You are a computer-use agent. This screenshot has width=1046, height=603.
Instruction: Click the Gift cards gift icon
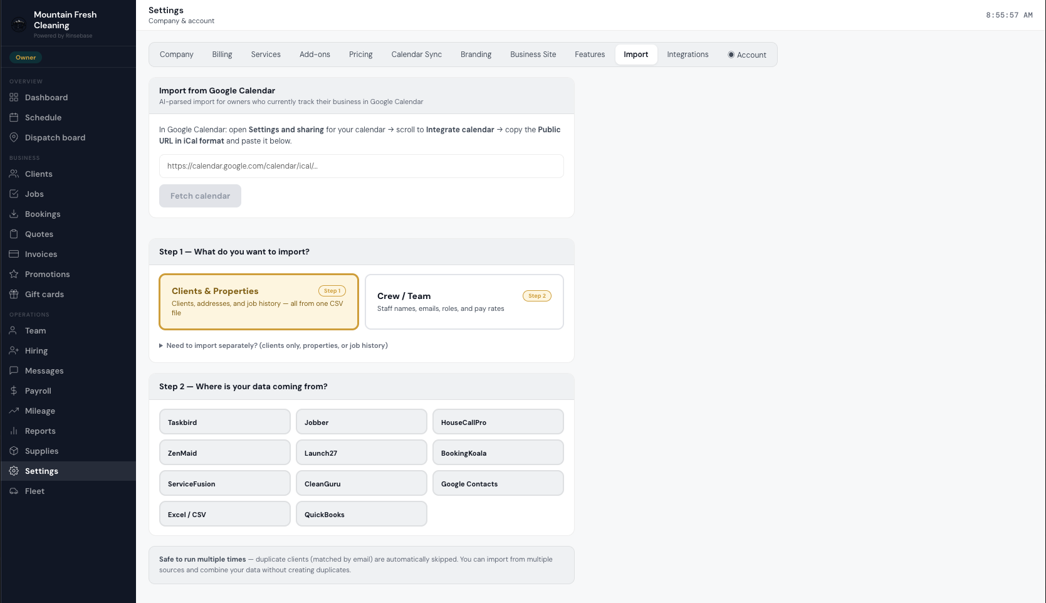(x=14, y=294)
